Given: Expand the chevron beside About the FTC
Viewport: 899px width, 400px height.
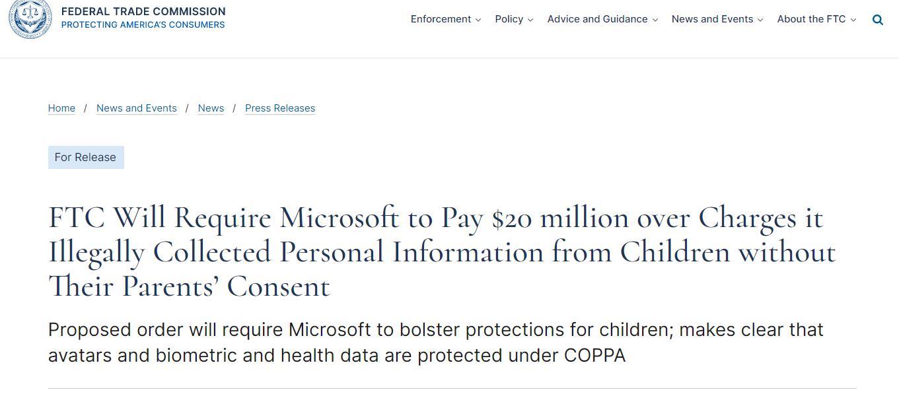Looking at the screenshot, I should [853, 20].
